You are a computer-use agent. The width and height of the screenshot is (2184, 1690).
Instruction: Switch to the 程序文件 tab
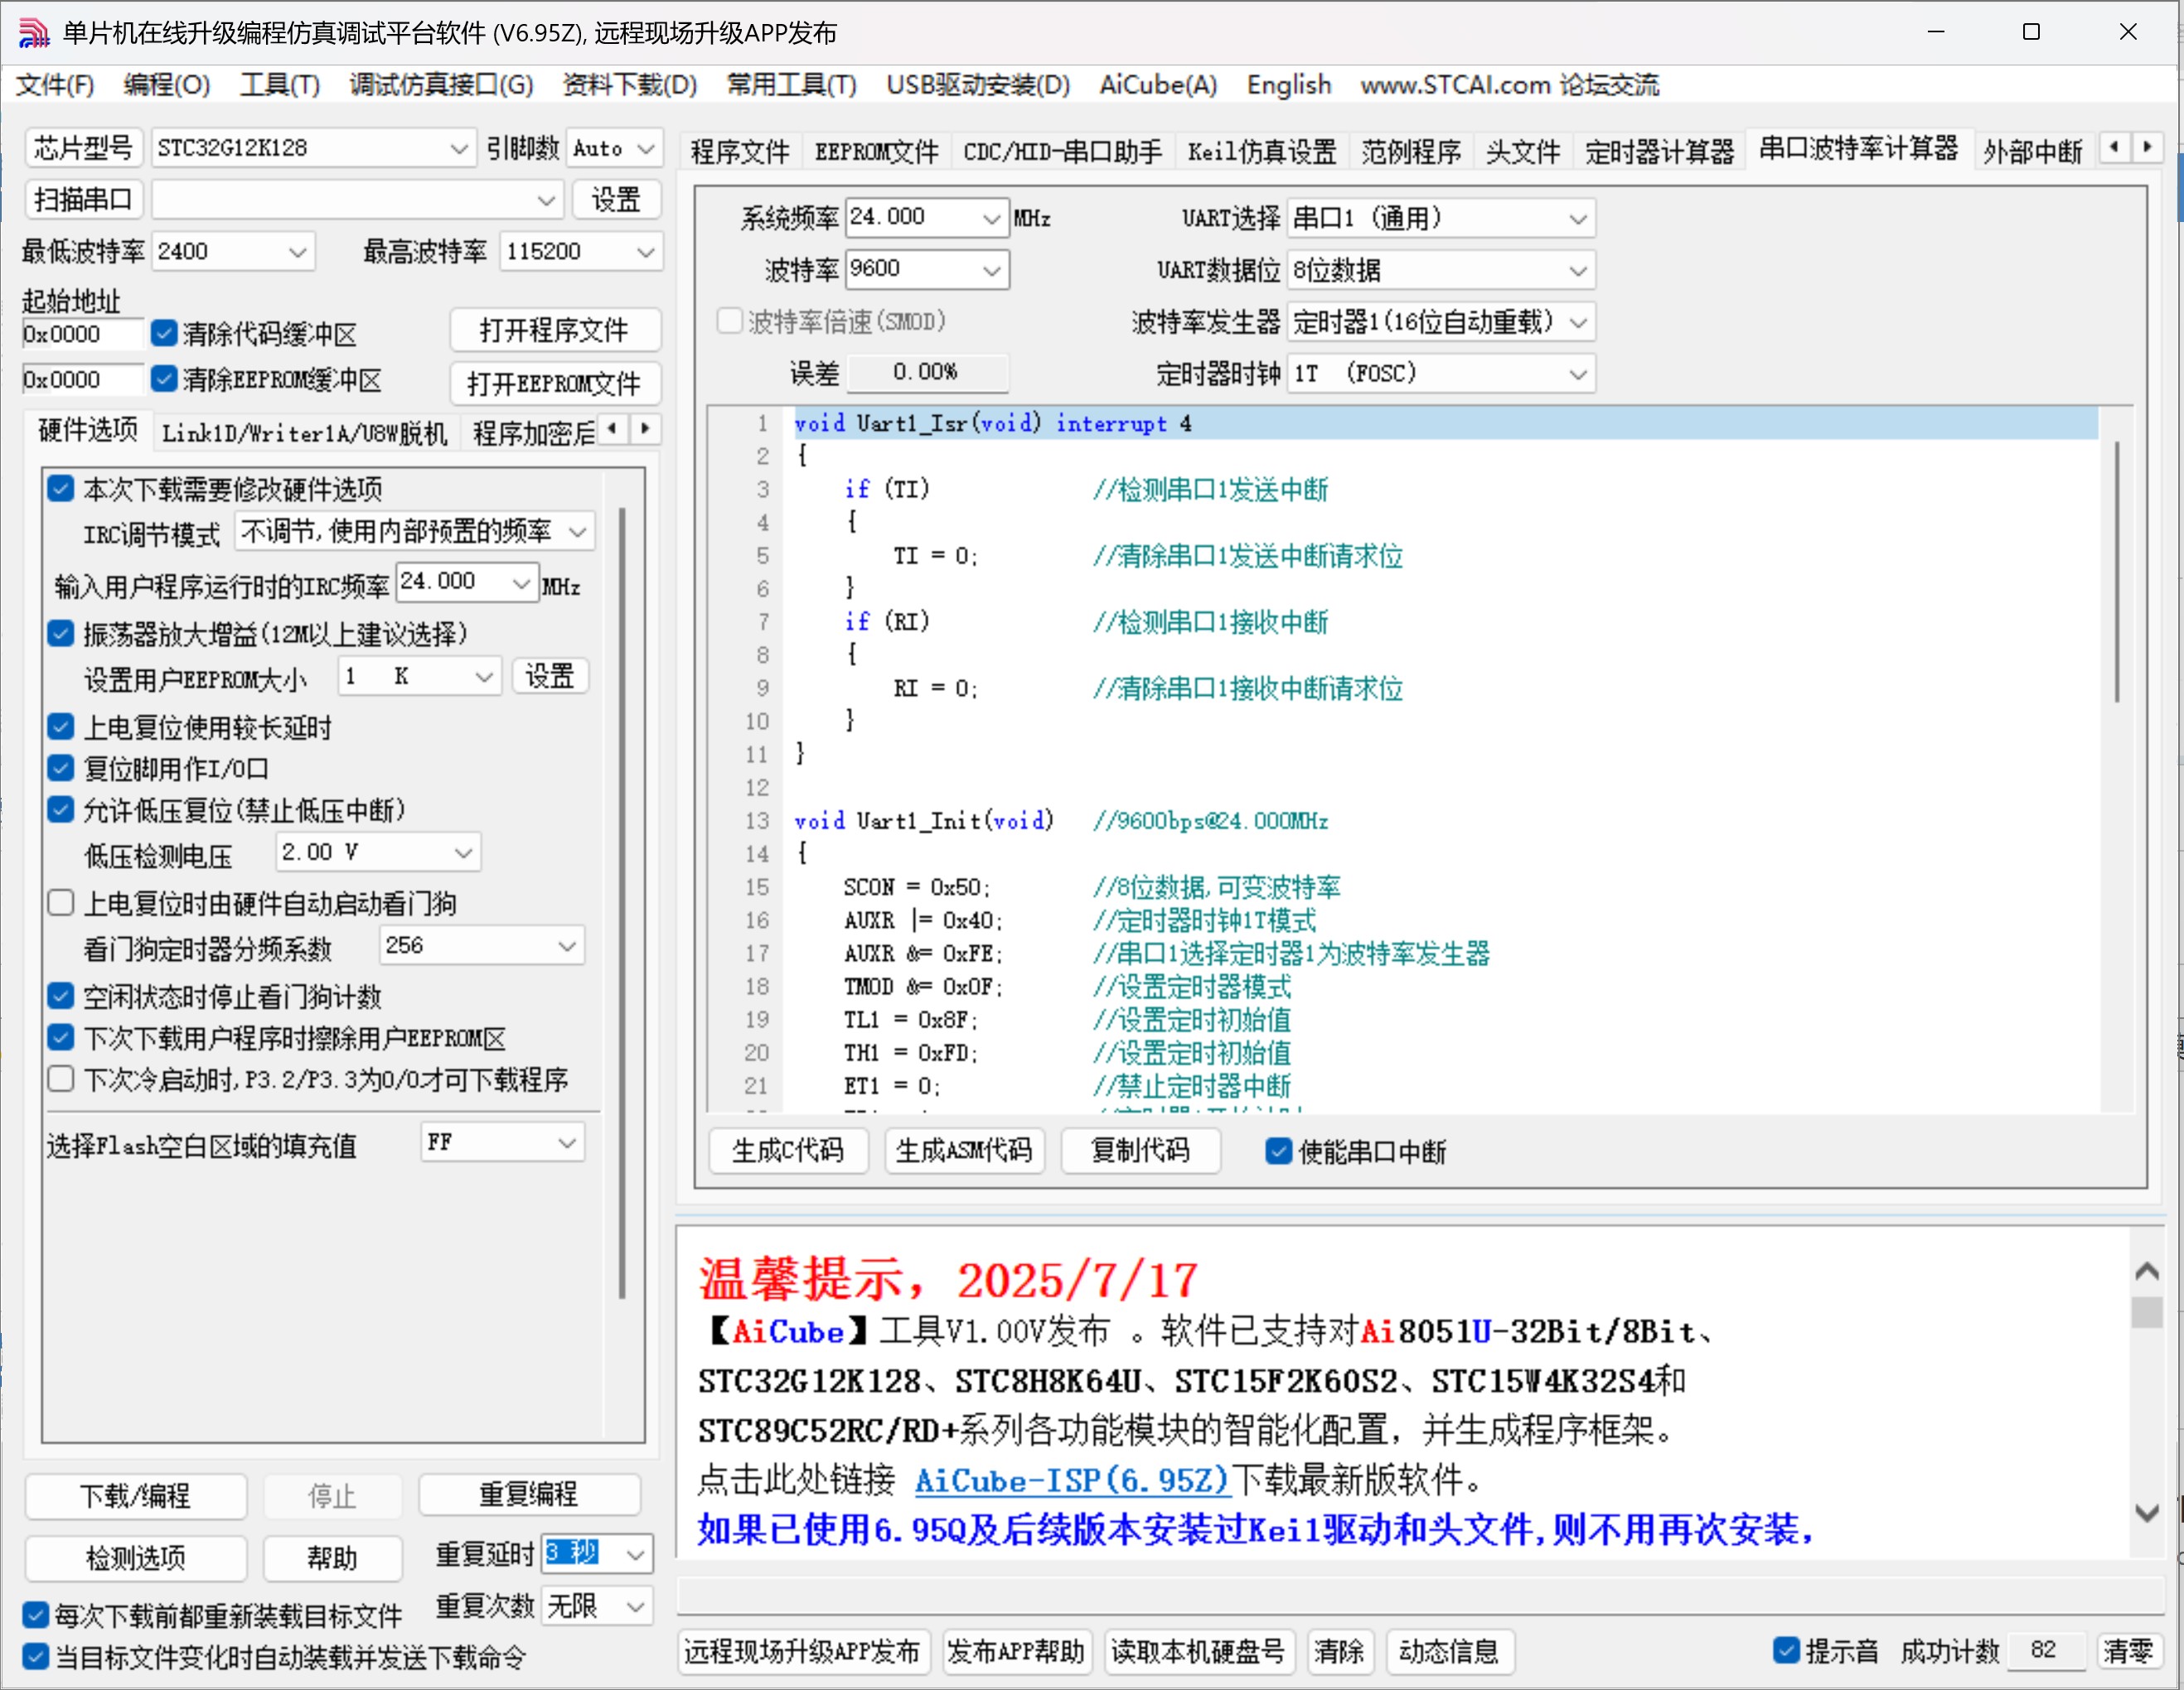click(740, 152)
